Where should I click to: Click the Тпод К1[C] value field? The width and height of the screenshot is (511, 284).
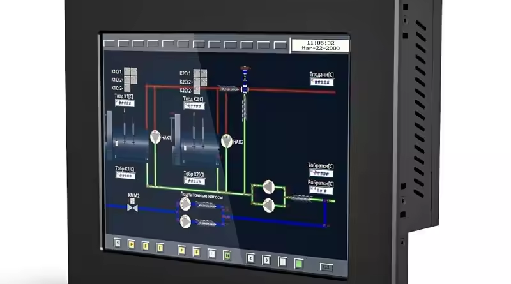(124, 103)
